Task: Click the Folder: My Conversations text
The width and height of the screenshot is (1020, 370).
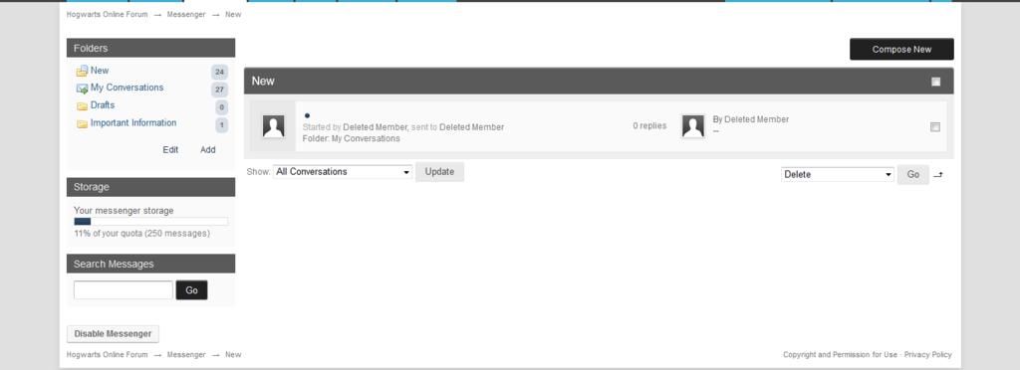Action: [352, 139]
